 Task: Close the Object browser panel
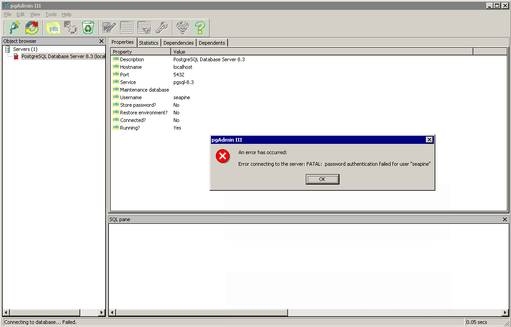tap(101, 41)
